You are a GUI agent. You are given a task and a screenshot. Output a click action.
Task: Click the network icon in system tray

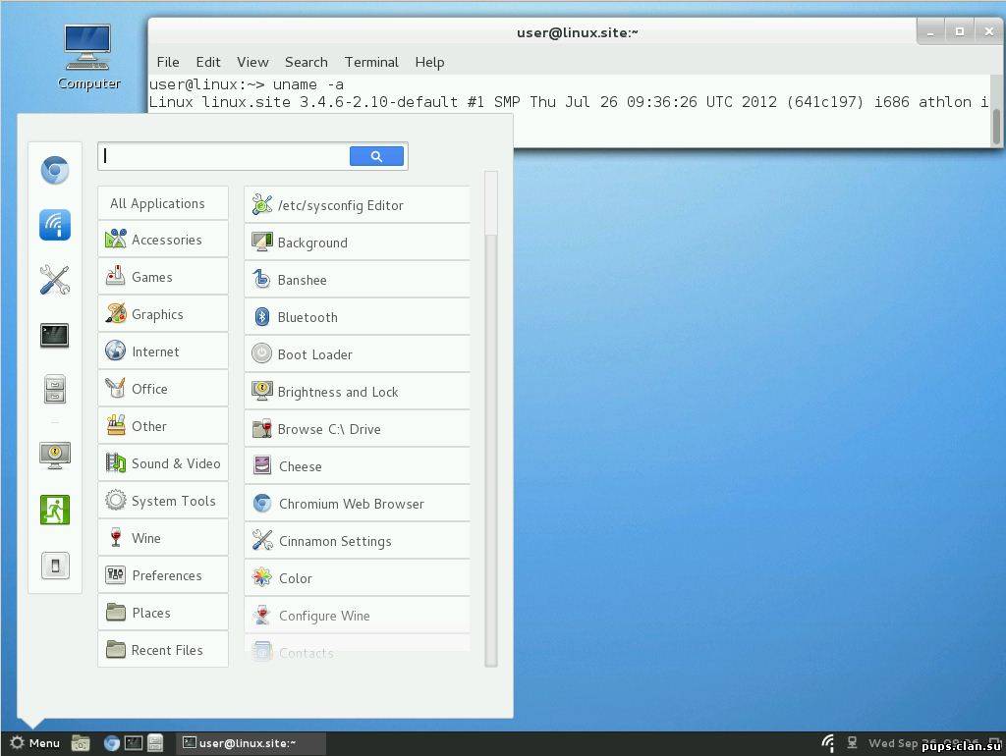pyautogui.click(x=828, y=743)
